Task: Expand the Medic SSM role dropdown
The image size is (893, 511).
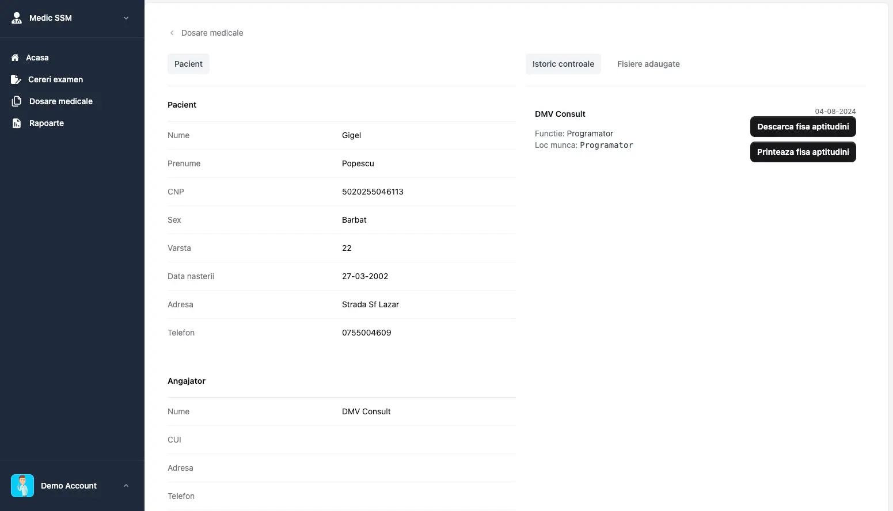Action: click(x=126, y=18)
